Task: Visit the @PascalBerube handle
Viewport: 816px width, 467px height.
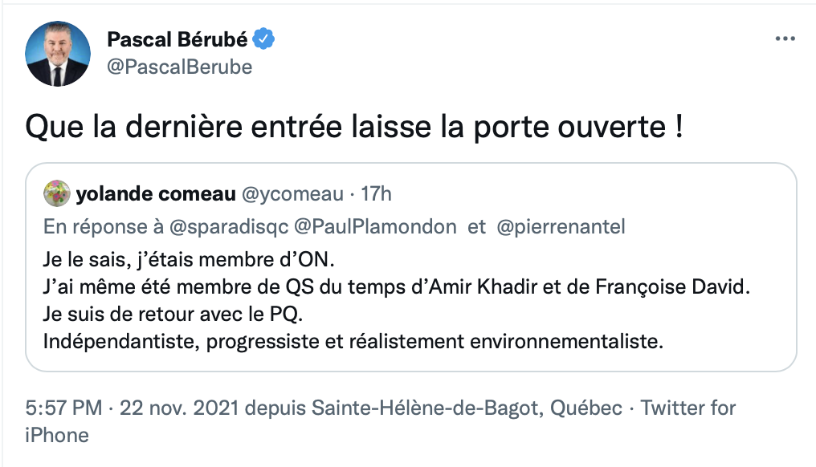Action: 179,67
